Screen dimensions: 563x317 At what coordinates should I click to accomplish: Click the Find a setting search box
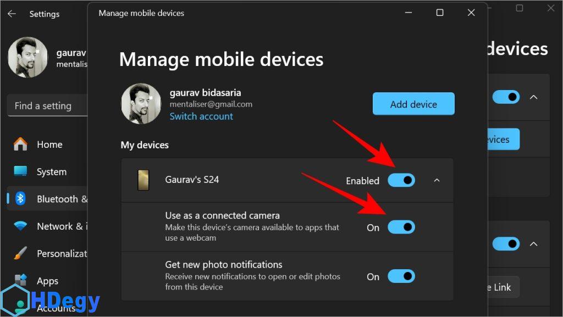point(47,106)
